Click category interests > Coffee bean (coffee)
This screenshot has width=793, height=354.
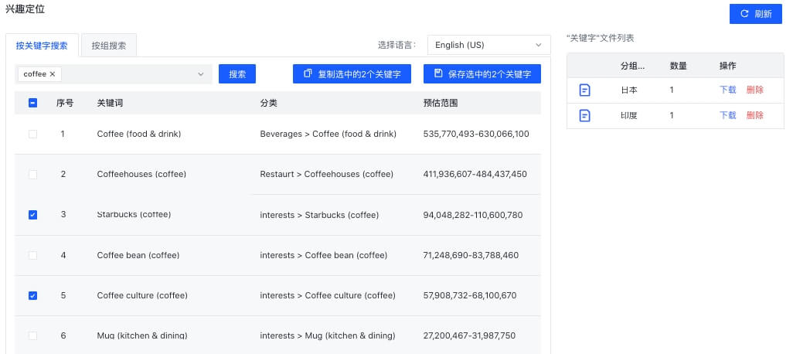[324, 255]
